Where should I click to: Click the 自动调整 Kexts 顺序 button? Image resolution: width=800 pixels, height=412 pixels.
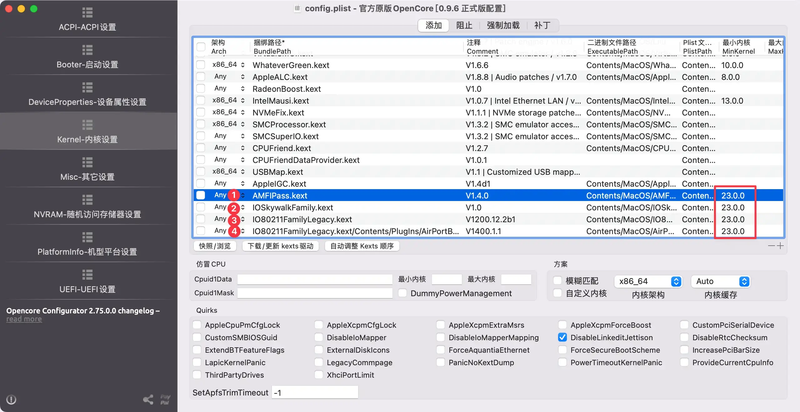[x=362, y=246]
